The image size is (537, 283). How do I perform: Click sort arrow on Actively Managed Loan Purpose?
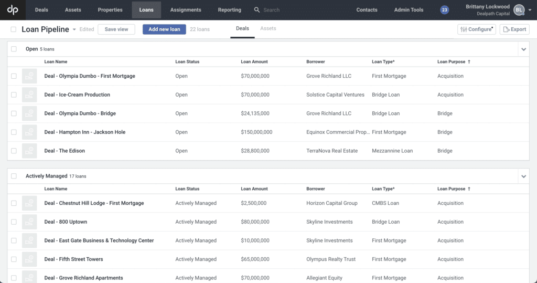point(469,189)
